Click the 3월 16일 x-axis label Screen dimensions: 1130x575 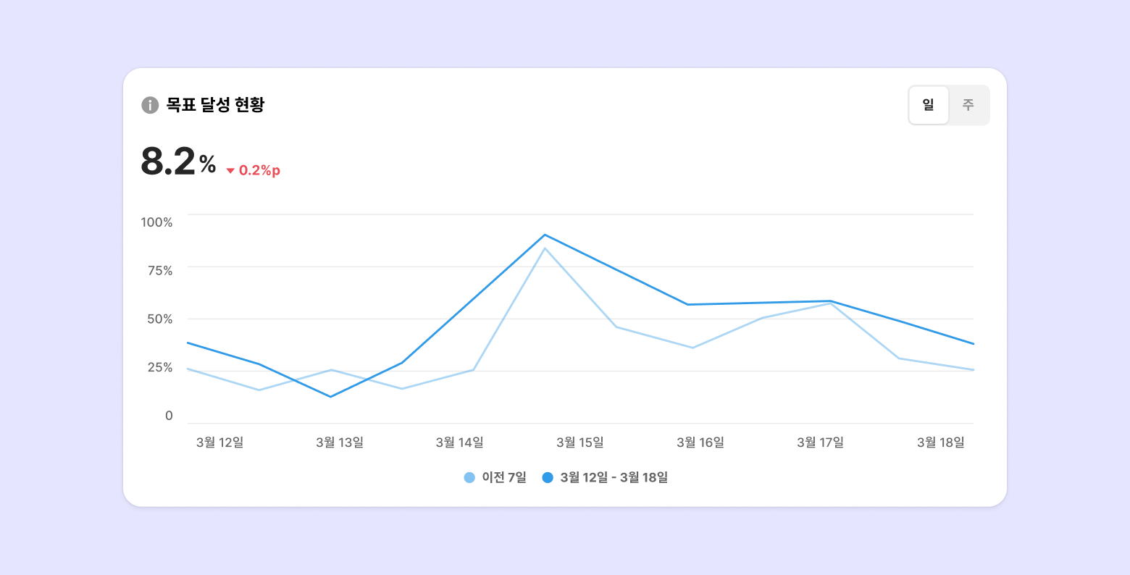pos(700,442)
